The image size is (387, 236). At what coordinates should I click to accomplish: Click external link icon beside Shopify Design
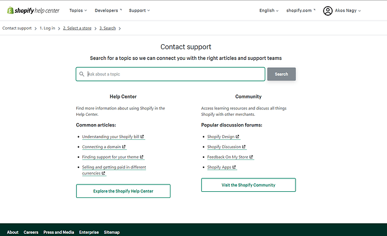[238, 136]
